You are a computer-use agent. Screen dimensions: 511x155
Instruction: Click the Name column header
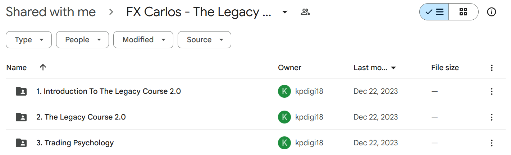click(x=17, y=68)
